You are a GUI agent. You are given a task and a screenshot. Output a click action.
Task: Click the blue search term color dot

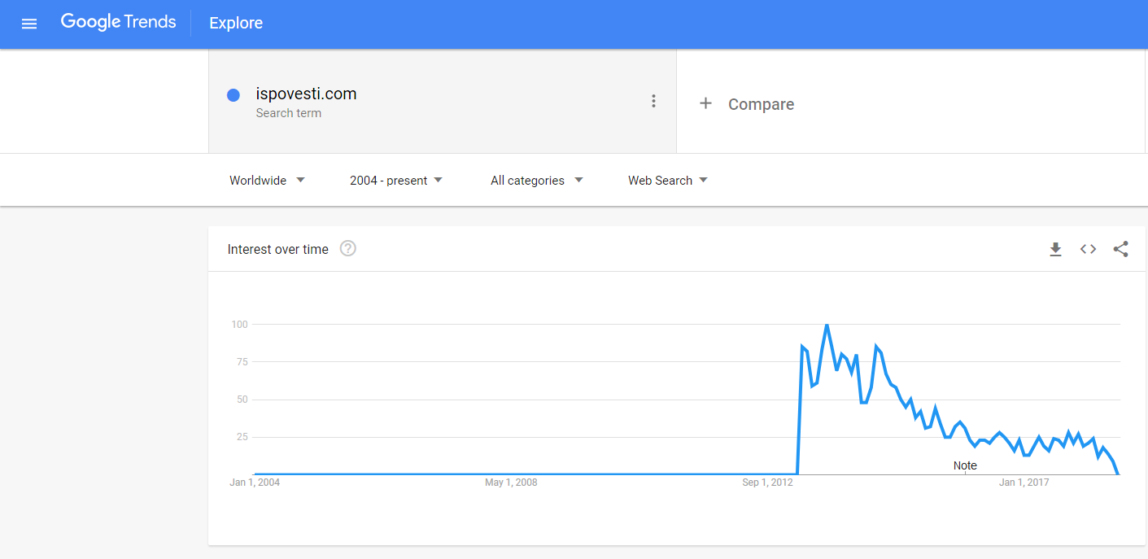point(234,95)
